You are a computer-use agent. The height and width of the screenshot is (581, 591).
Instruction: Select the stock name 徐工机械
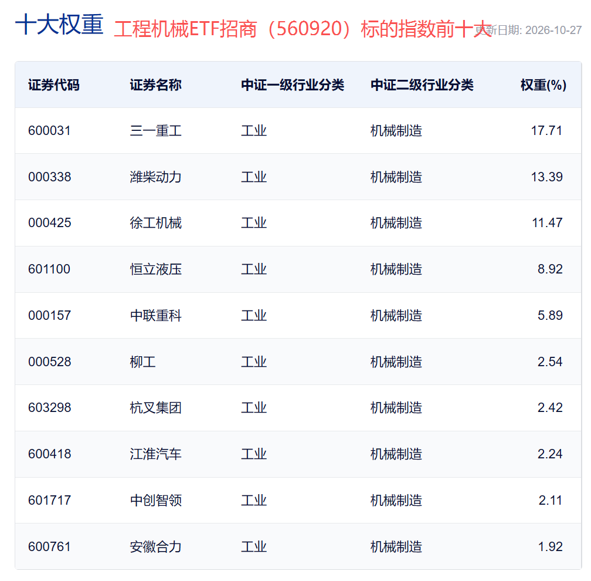click(x=156, y=223)
